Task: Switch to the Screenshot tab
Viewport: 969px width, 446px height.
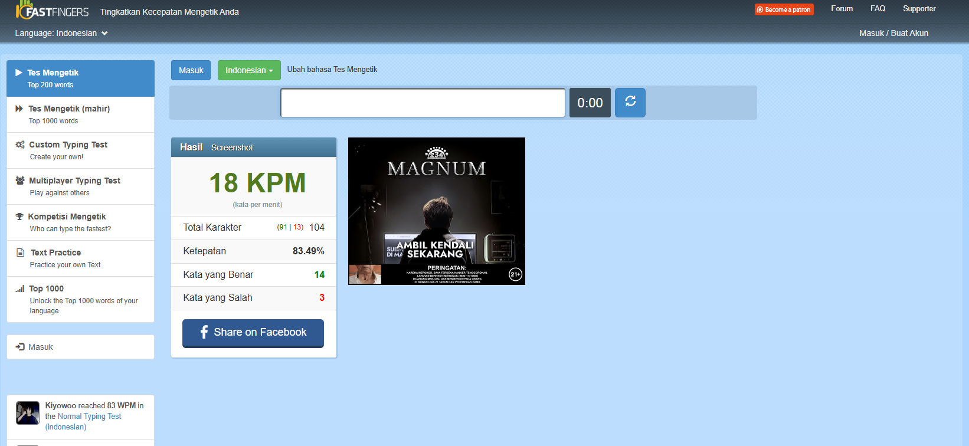Action: (232, 147)
